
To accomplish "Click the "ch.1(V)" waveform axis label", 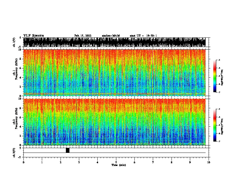I will [14, 42].
